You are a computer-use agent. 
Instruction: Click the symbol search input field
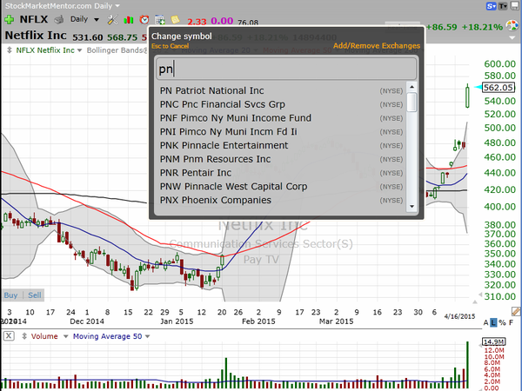point(286,69)
